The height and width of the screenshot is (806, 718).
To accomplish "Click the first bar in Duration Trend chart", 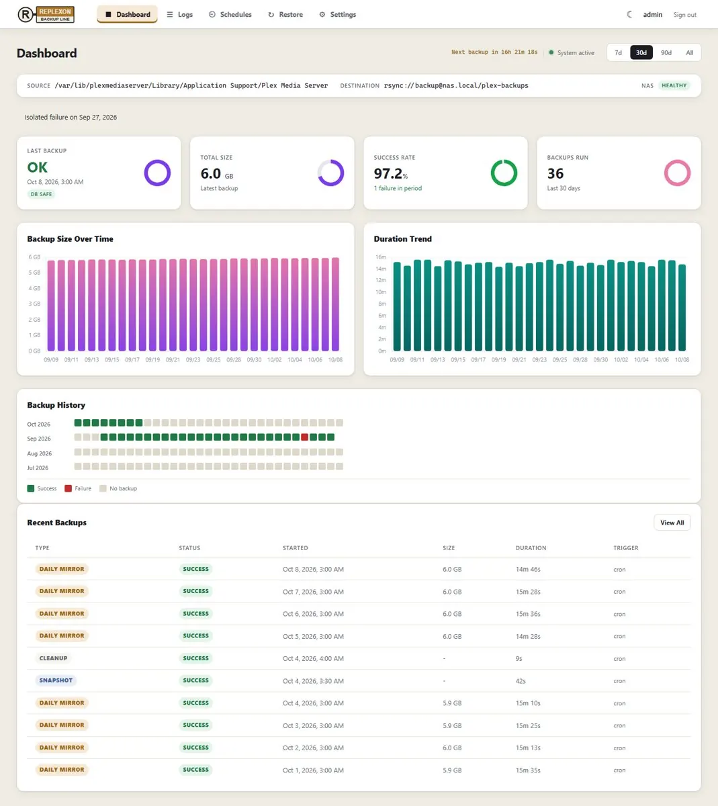I will pos(397,307).
